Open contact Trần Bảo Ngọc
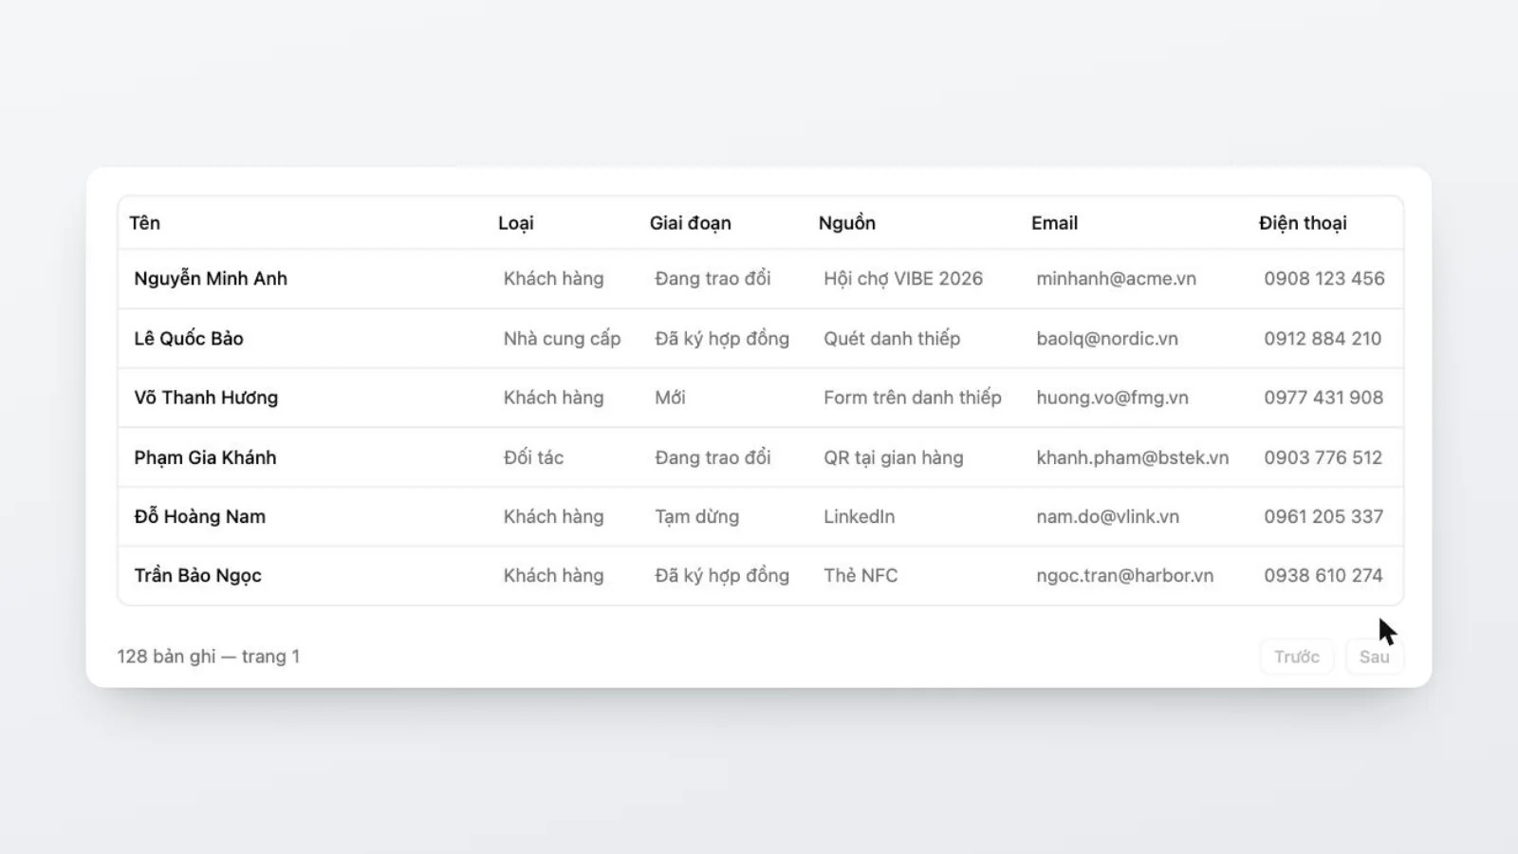Viewport: 1518px width, 854px height. tap(197, 576)
